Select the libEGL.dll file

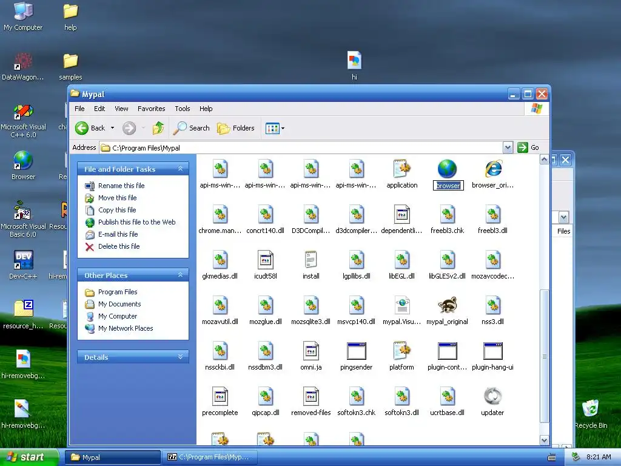point(402,260)
